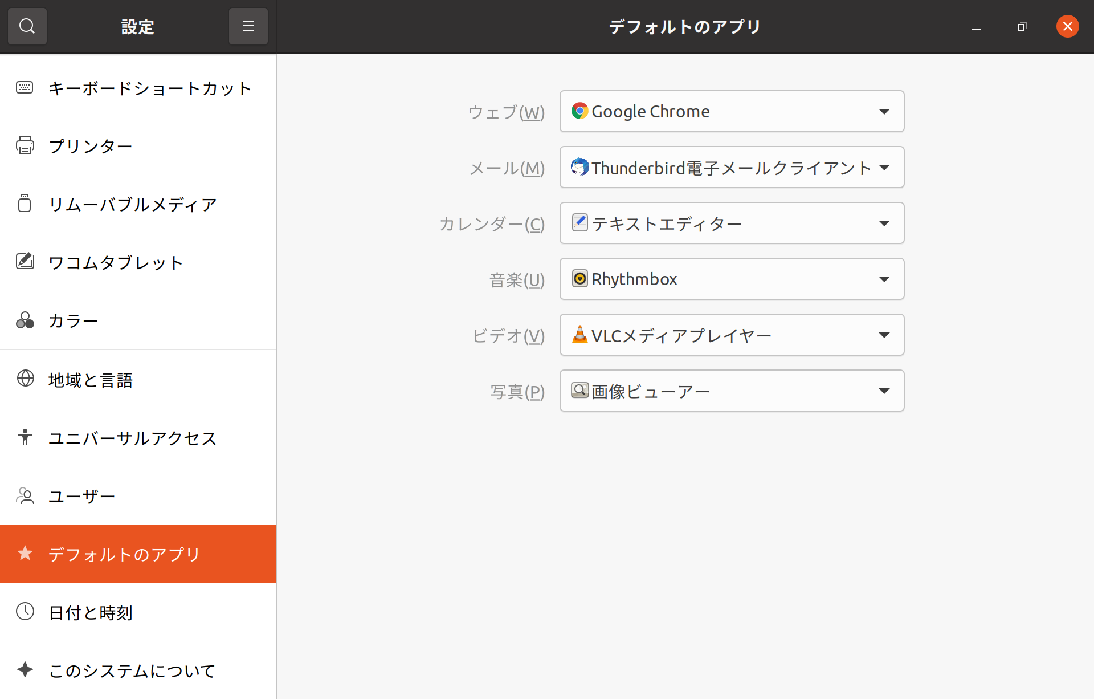Click the 設定 title in the header bar
Image resolution: width=1094 pixels, height=699 pixels.
pyautogui.click(x=137, y=27)
